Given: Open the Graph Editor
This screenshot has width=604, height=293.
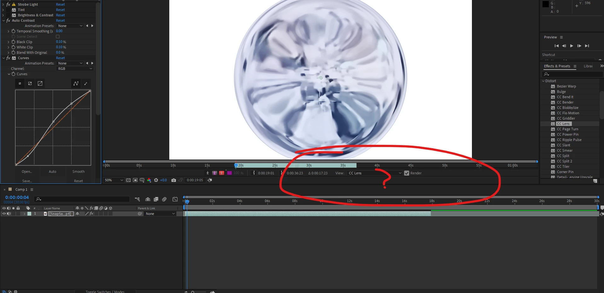Looking at the screenshot, I should [x=175, y=199].
